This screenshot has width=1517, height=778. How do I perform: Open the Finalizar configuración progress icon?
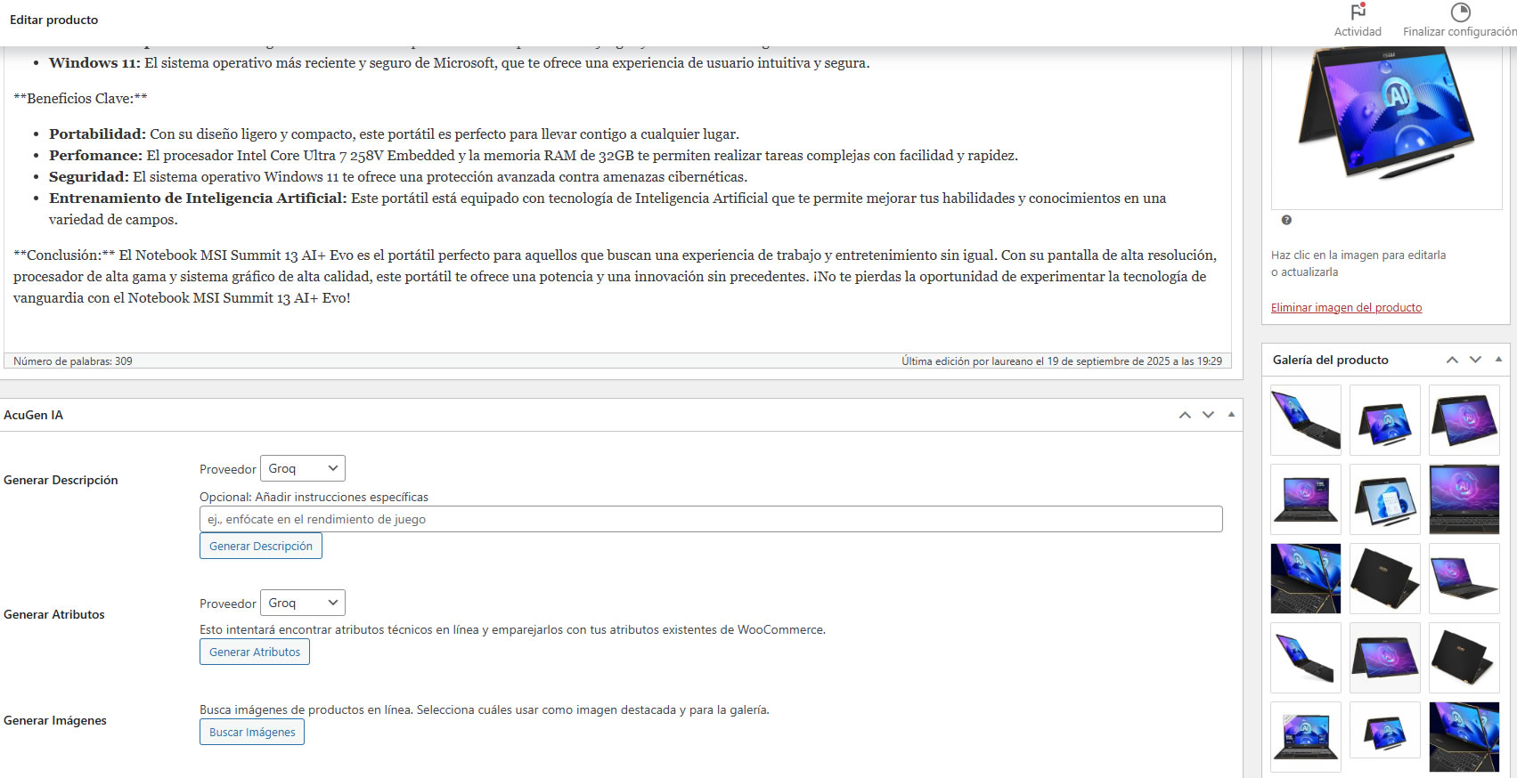point(1460,12)
